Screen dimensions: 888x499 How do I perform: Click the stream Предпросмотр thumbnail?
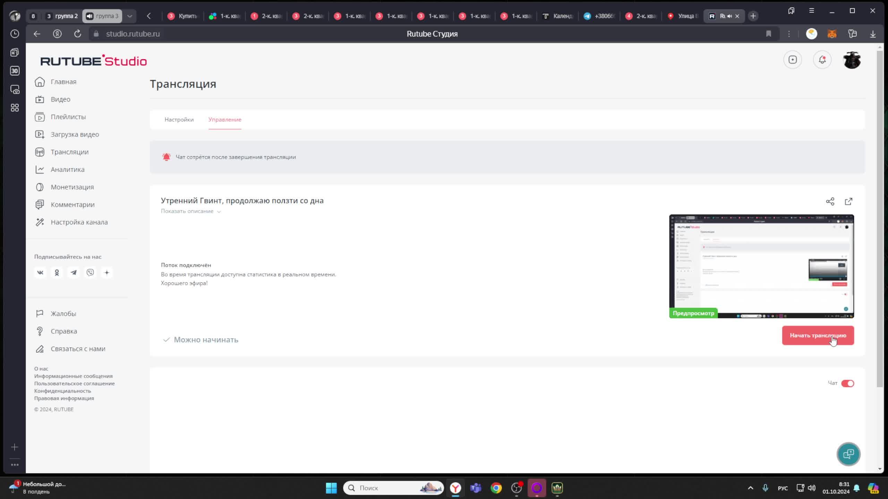pyautogui.click(x=761, y=266)
